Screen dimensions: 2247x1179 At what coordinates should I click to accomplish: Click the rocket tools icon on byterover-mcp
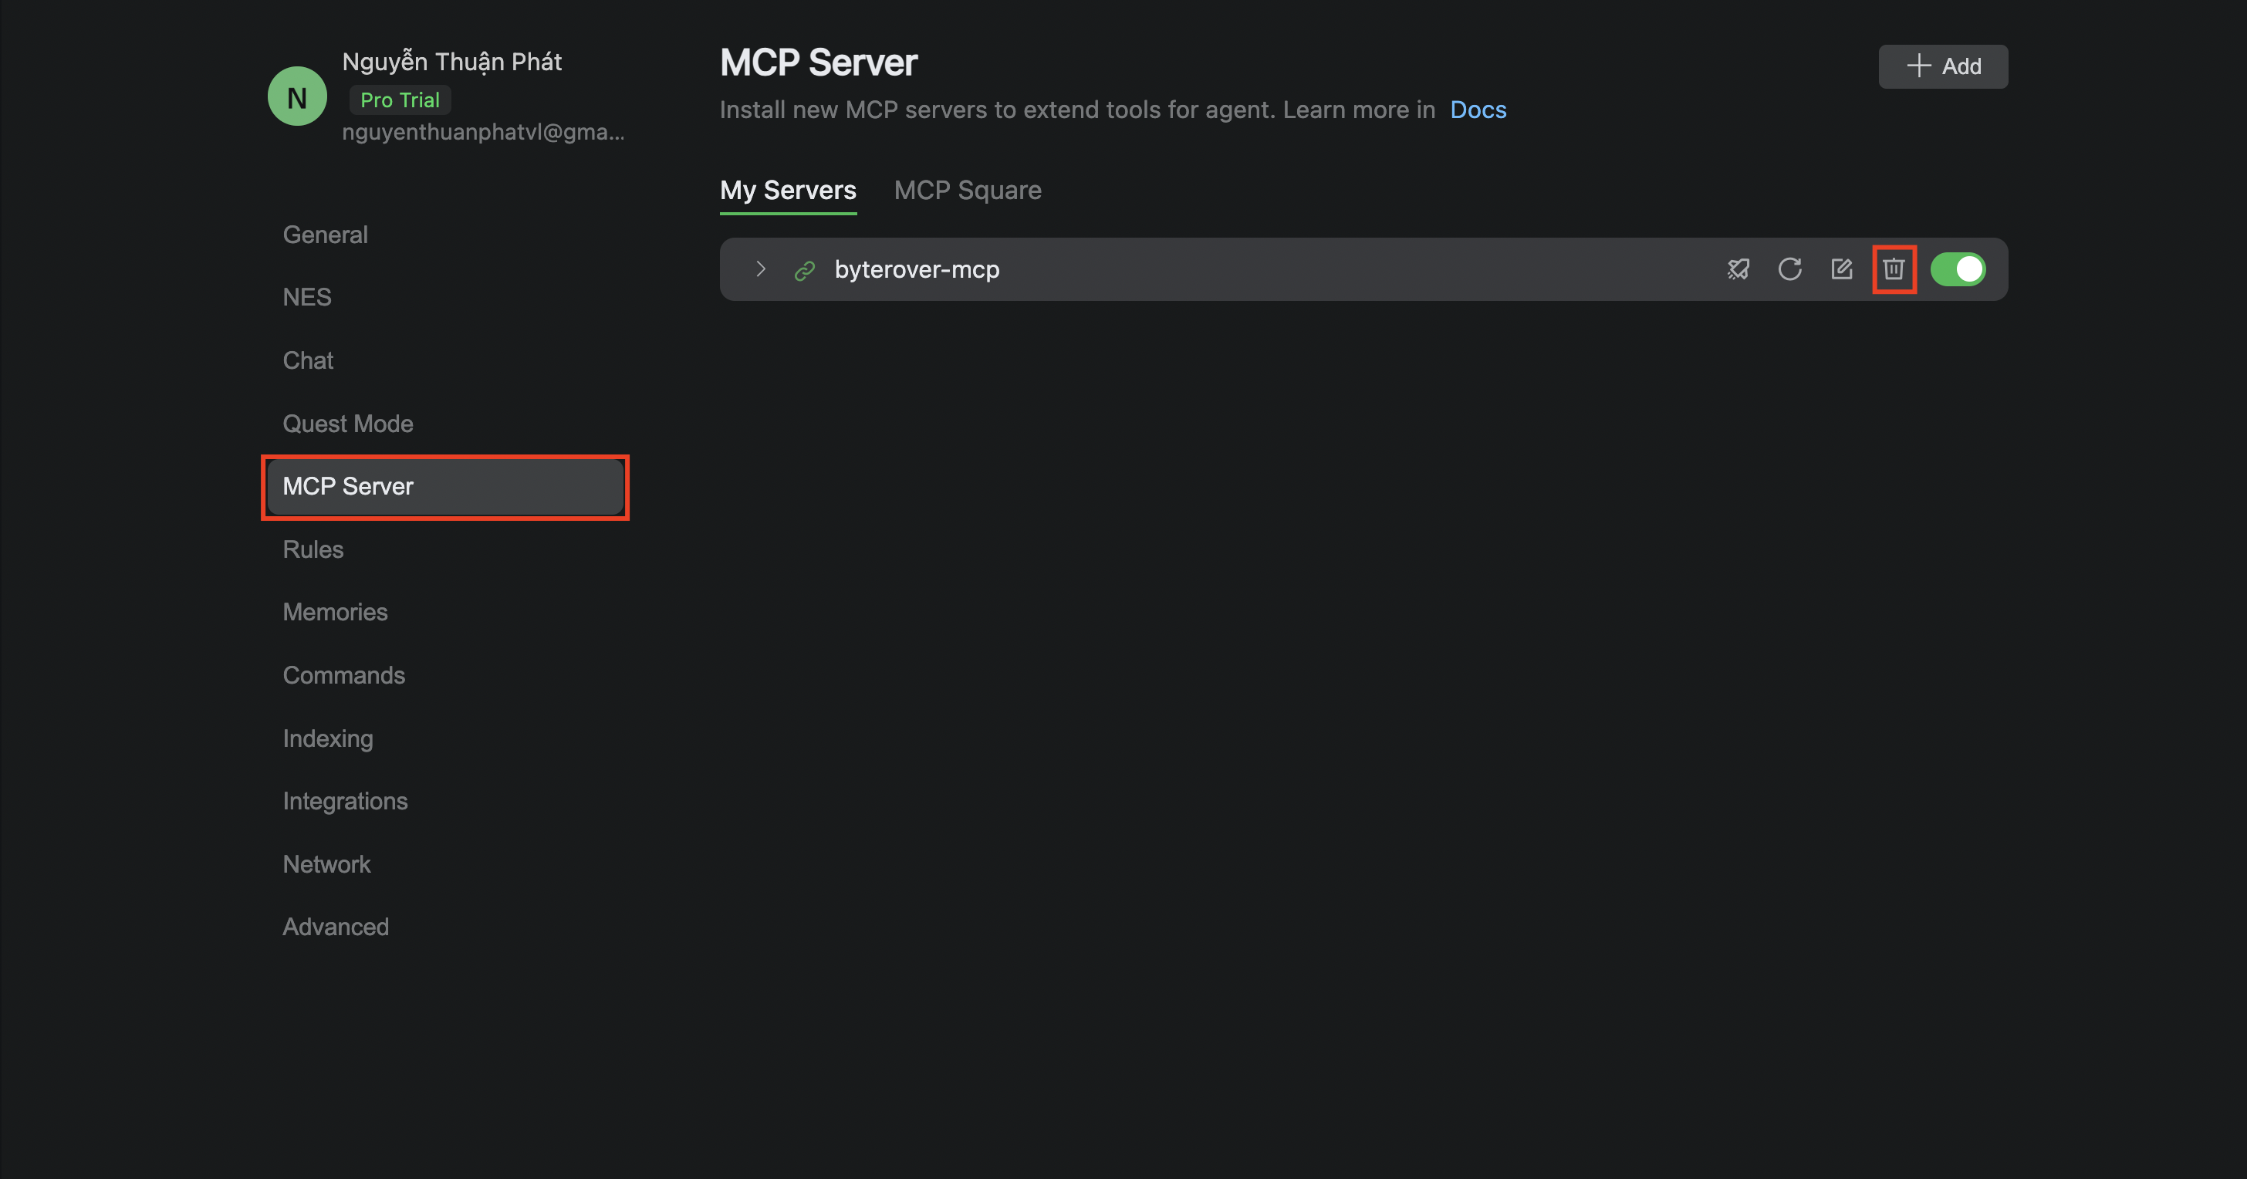[x=1738, y=269]
